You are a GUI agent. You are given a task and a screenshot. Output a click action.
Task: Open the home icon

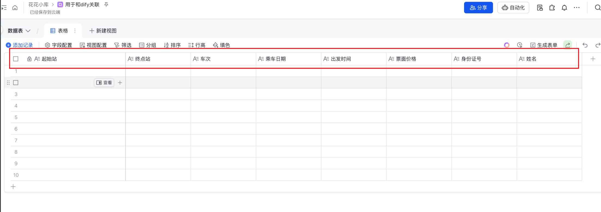coord(15,8)
